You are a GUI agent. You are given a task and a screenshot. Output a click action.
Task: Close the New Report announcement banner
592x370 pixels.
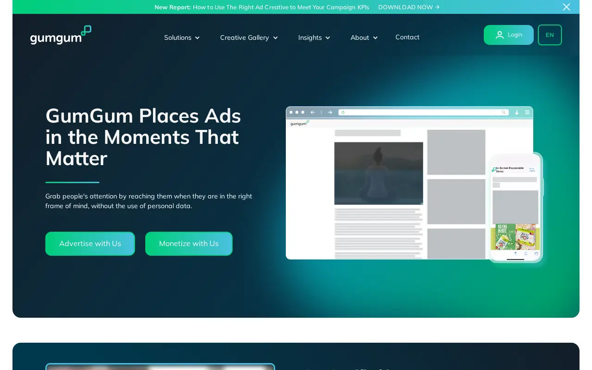pos(566,7)
